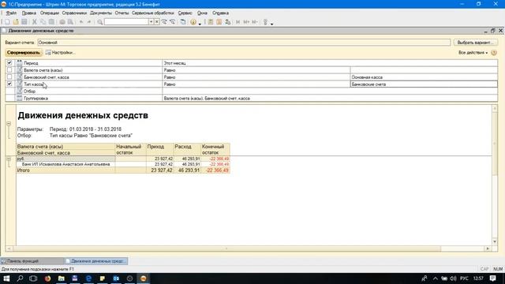The image size is (505, 284).
Task: Open the Операции menu
Action: [49, 13]
